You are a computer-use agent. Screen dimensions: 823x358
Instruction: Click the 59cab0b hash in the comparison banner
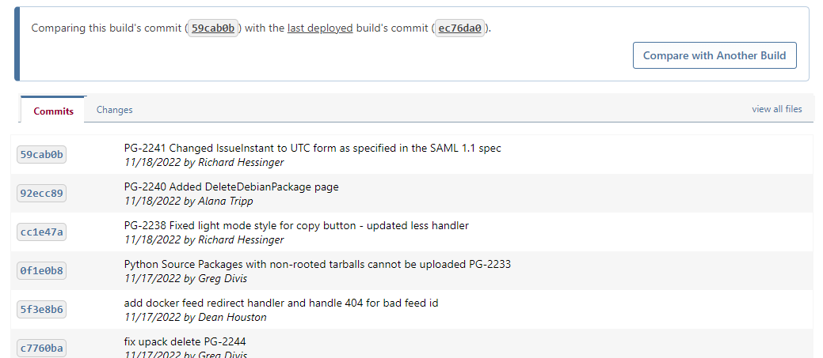coord(213,28)
